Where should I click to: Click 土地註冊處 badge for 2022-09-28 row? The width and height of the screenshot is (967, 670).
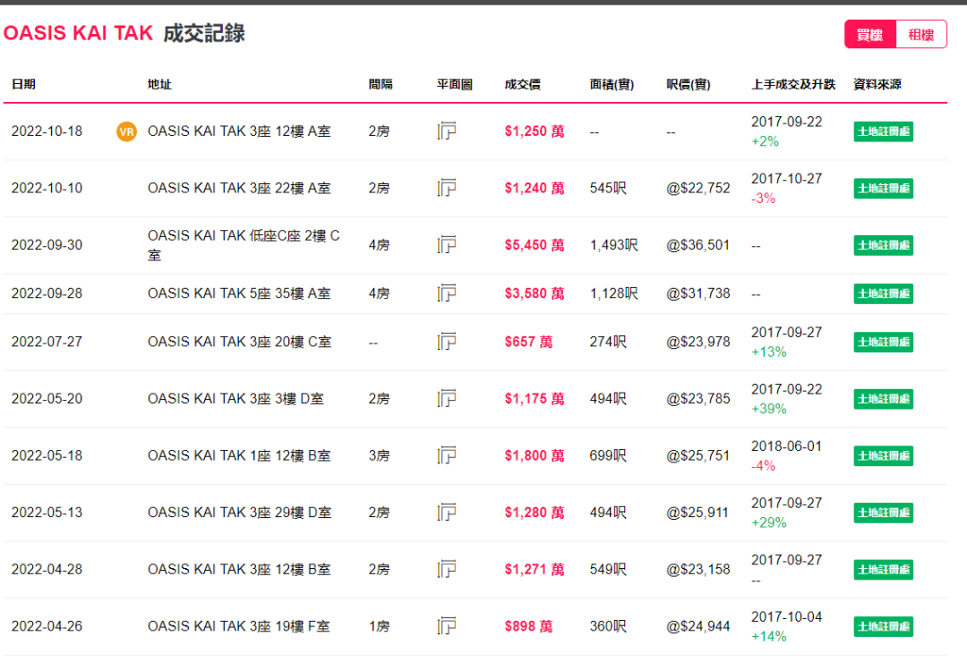(x=883, y=293)
